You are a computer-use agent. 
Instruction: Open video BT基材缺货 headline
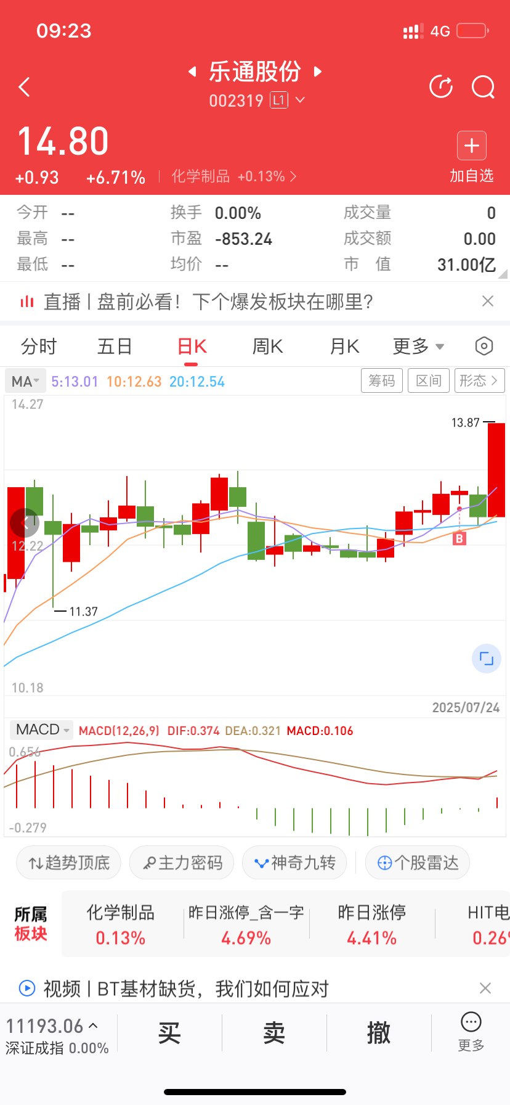[186, 988]
